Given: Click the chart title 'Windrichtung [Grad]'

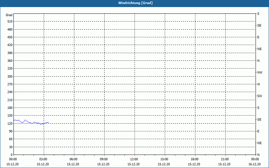Looking at the screenshot, I should (x=136, y=3).
